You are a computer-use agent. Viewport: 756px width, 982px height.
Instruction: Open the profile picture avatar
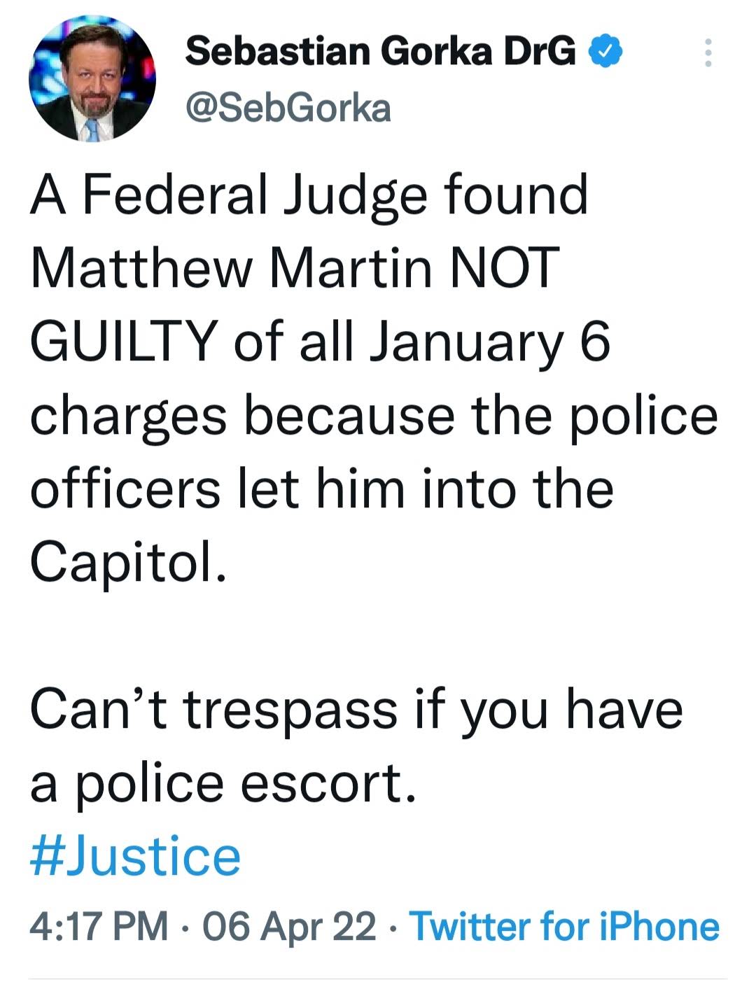92,78
